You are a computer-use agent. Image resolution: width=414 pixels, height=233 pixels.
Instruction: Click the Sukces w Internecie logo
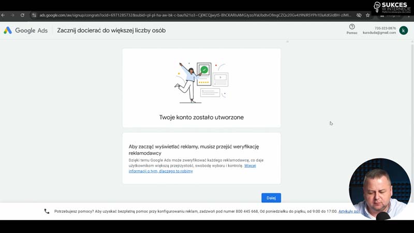(392, 7)
